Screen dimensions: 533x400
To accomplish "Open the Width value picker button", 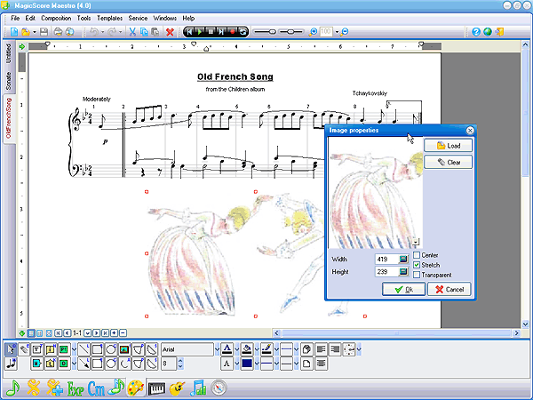I will 403,260.
